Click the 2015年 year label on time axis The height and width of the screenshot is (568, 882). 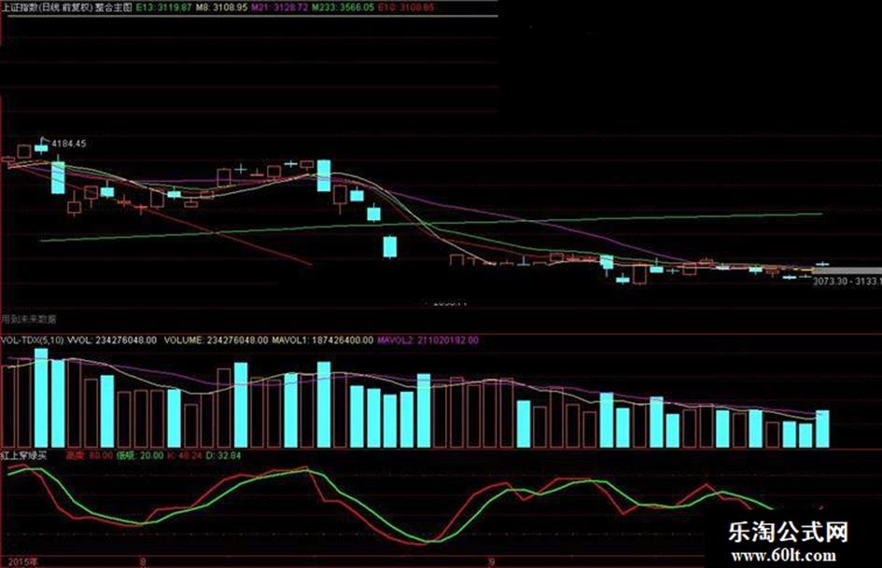[x=22, y=561]
